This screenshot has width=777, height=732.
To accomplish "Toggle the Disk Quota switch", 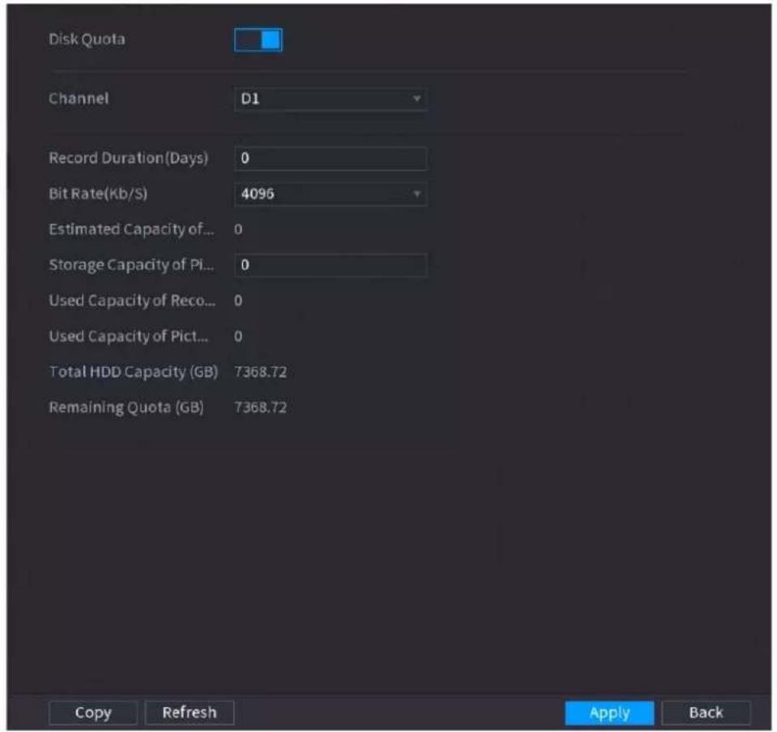I will tap(258, 40).
